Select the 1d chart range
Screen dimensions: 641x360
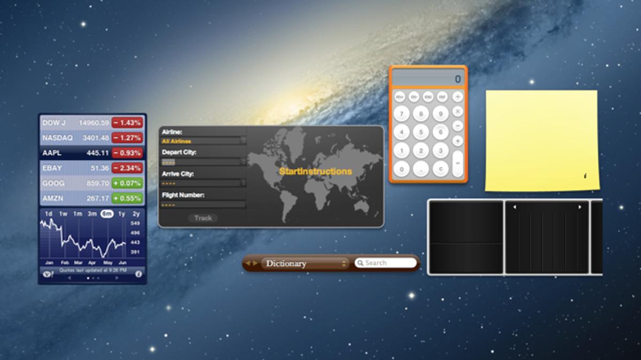[49, 214]
